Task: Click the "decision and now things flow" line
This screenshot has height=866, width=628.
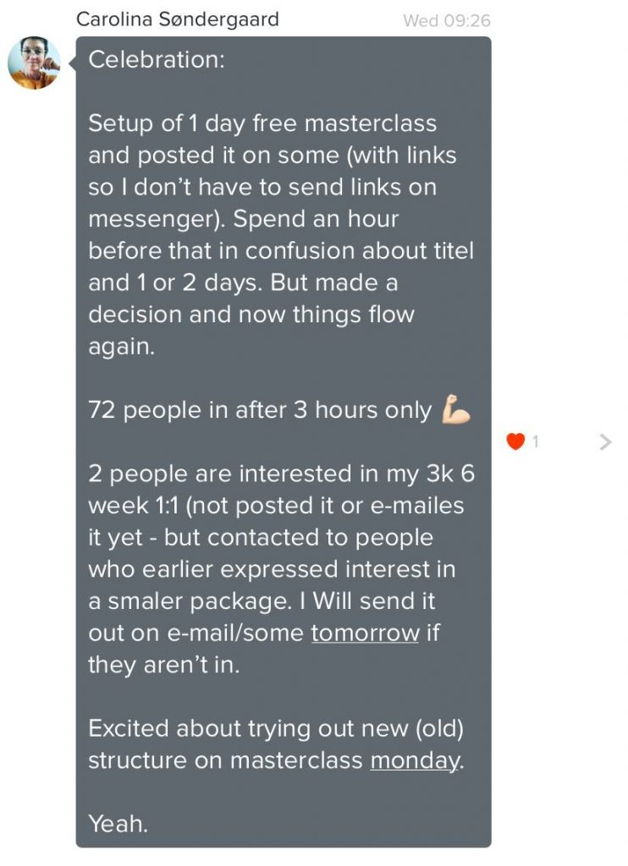Action: [251, 315]
